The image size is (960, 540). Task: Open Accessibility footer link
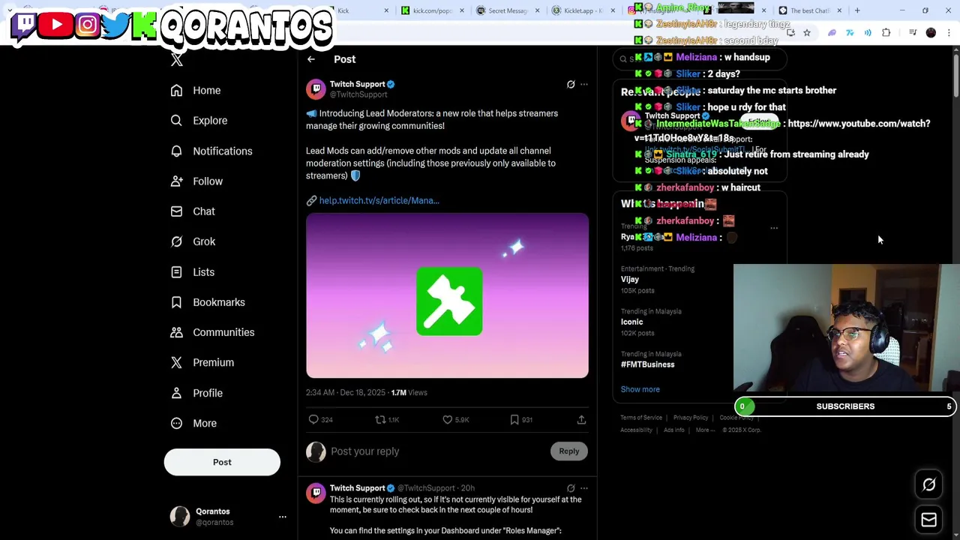(636, 430)
